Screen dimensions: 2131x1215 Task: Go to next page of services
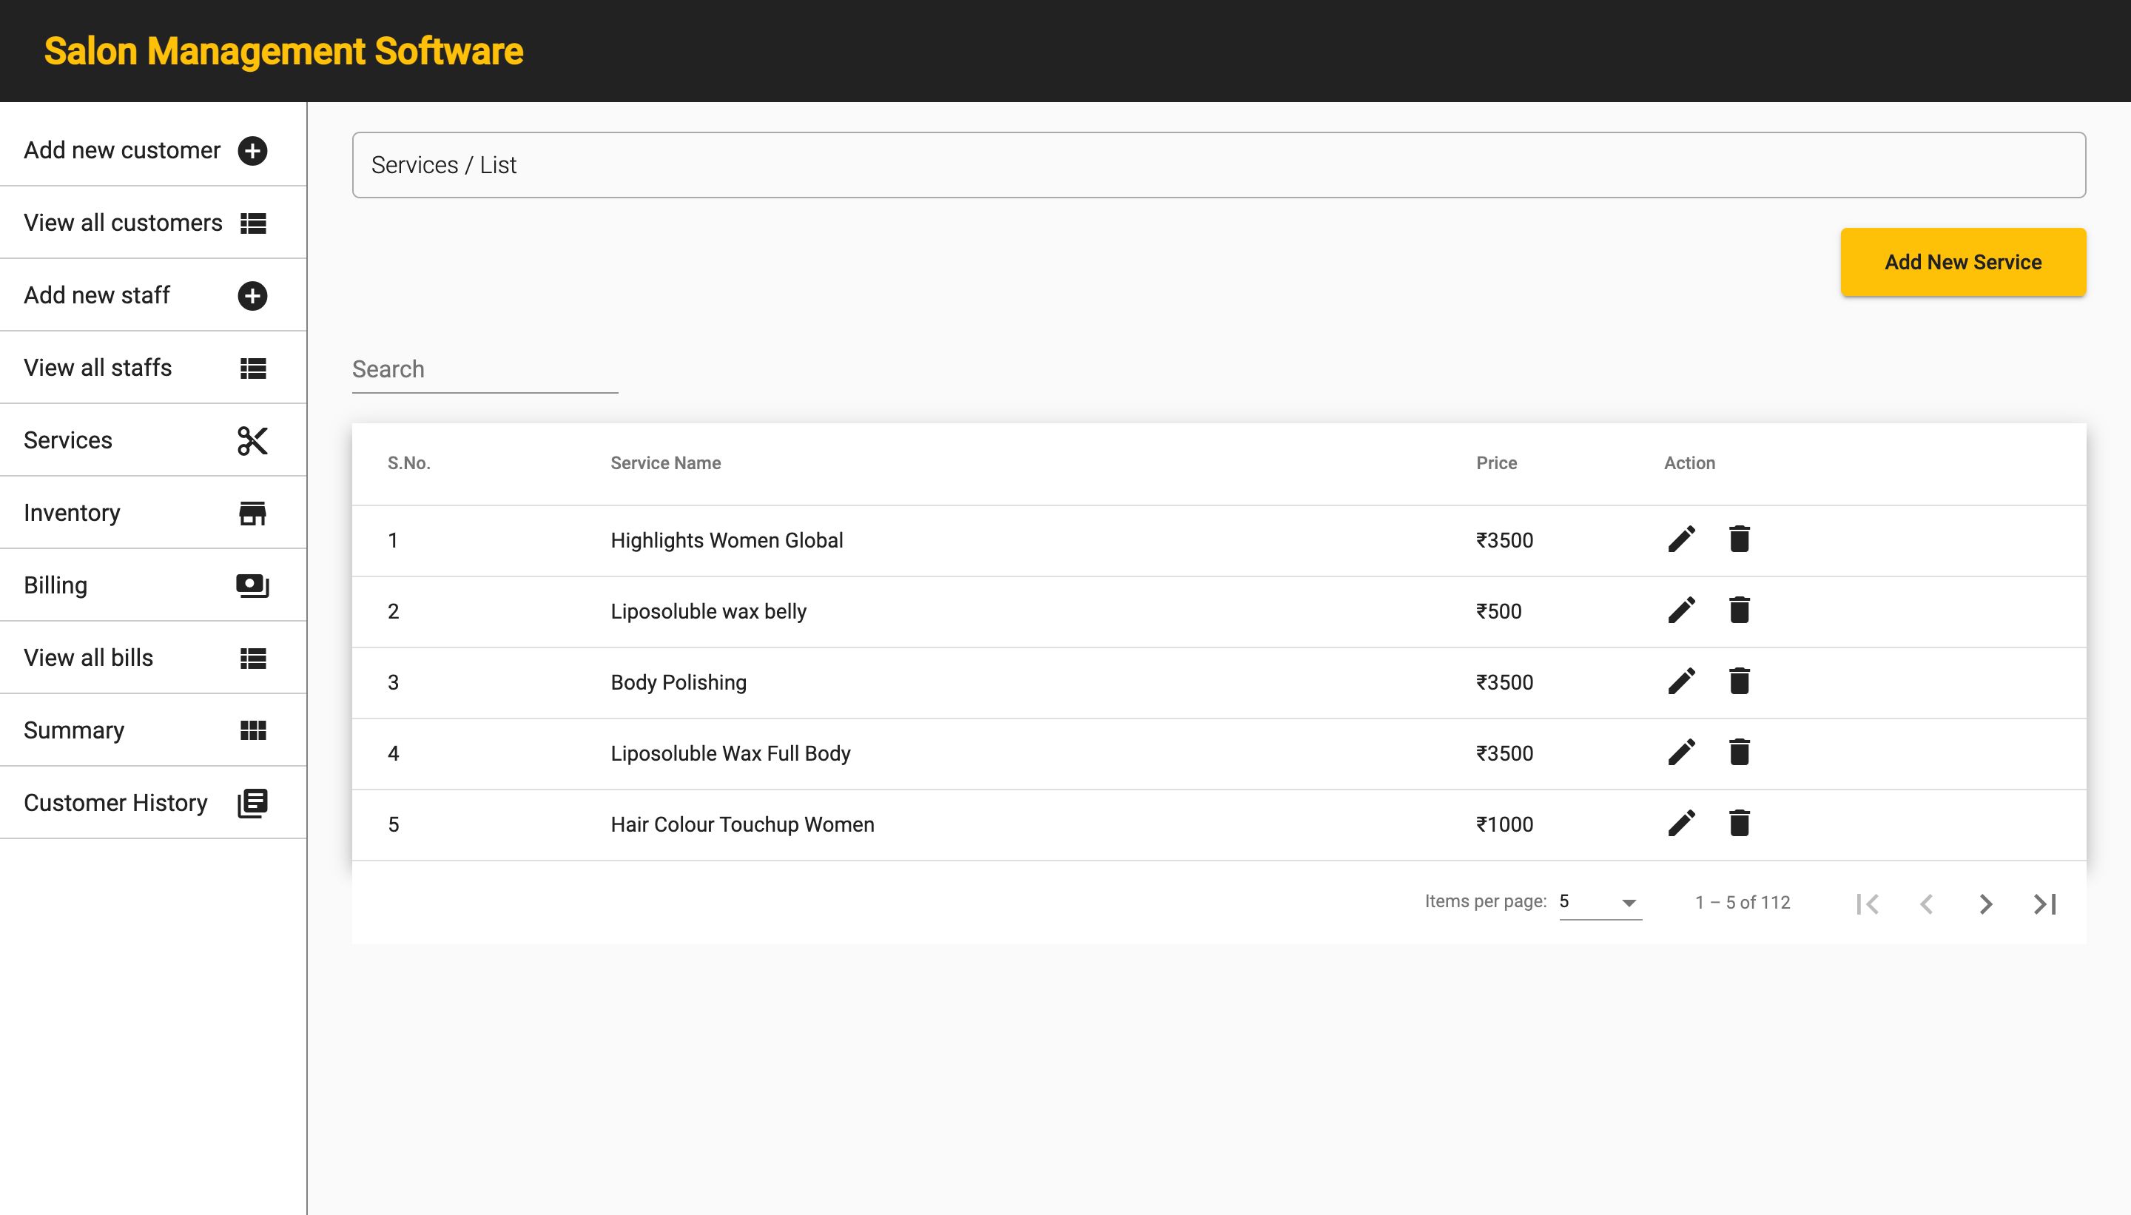pyautogui.click(x=1986, y=903)
